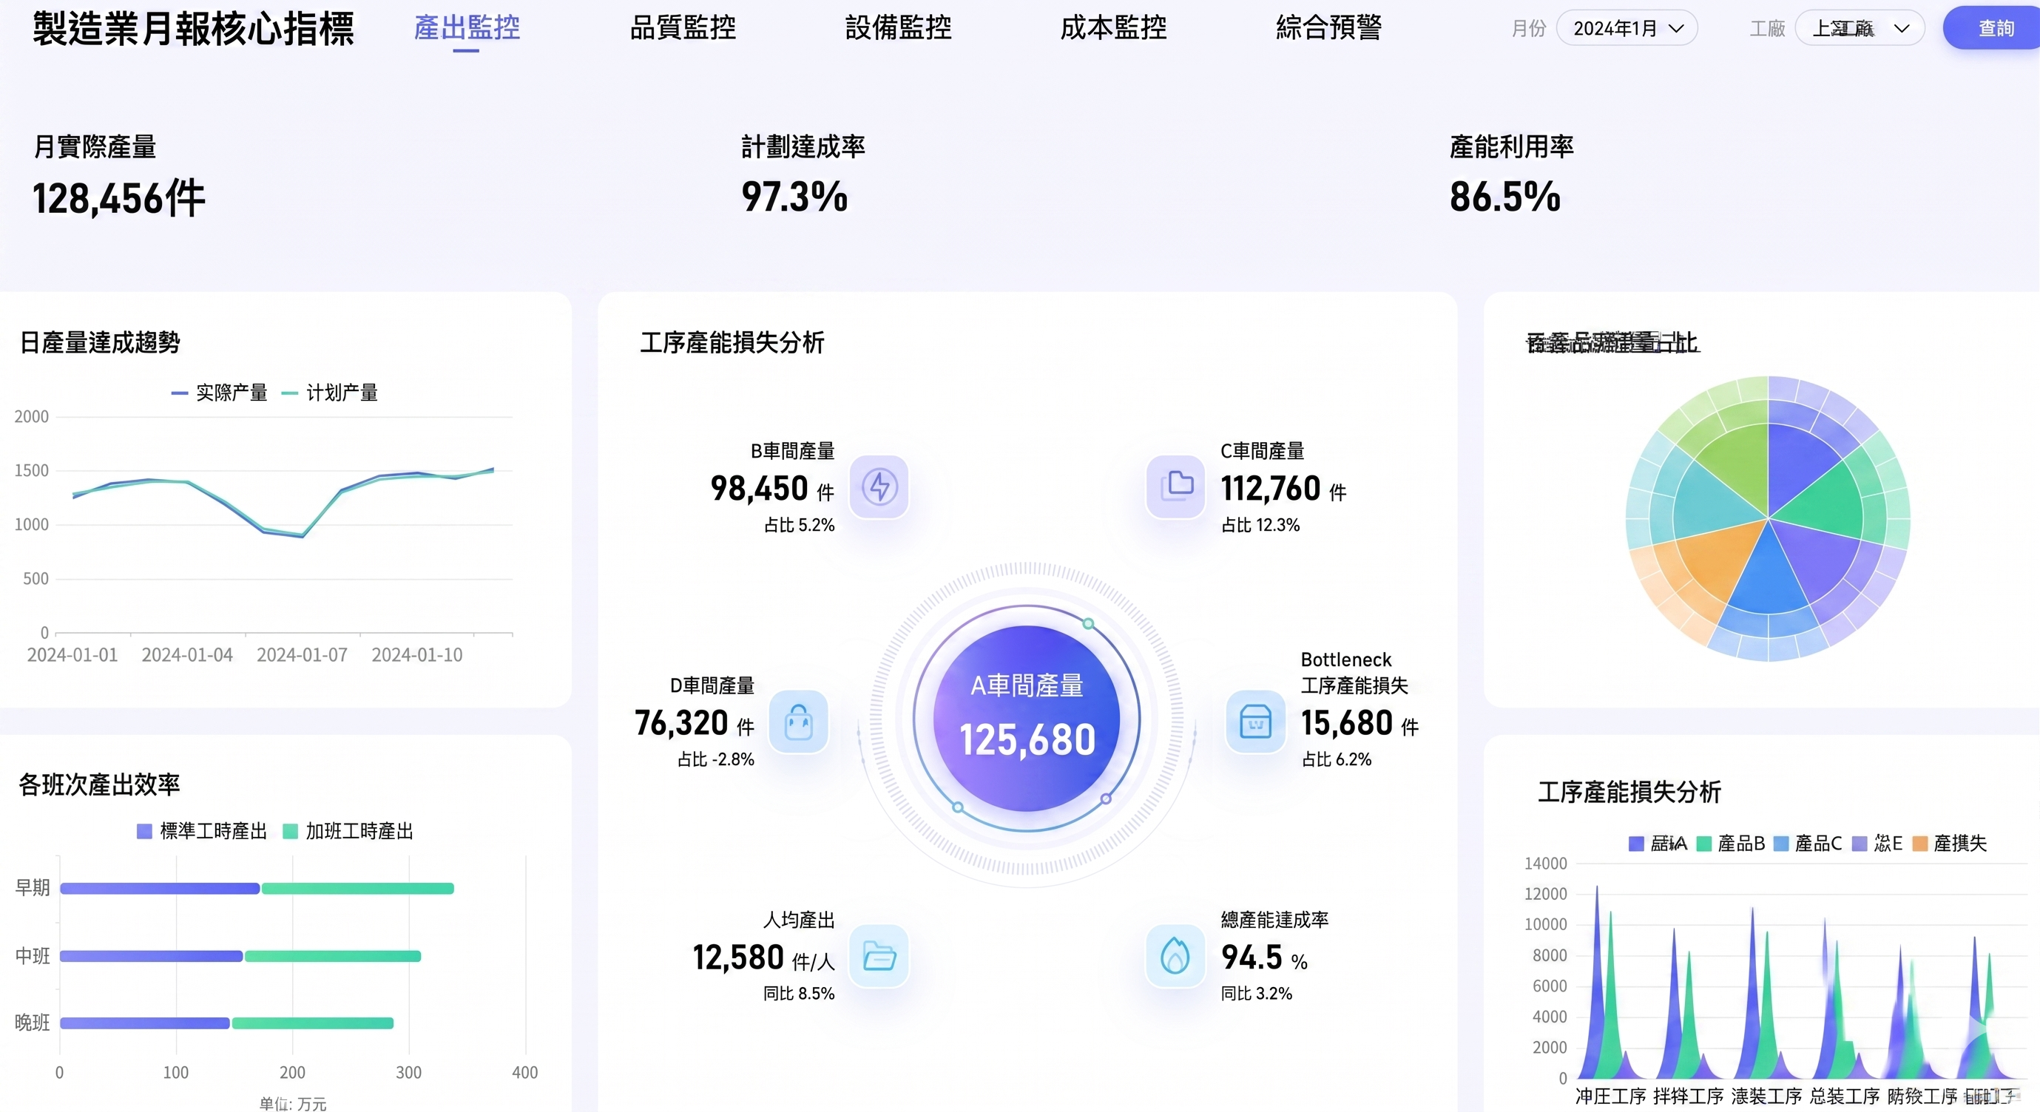This screenshot has width=2040, height=1112.
Task: Click the open folder icon beside 人均產出
Action: 878,956
